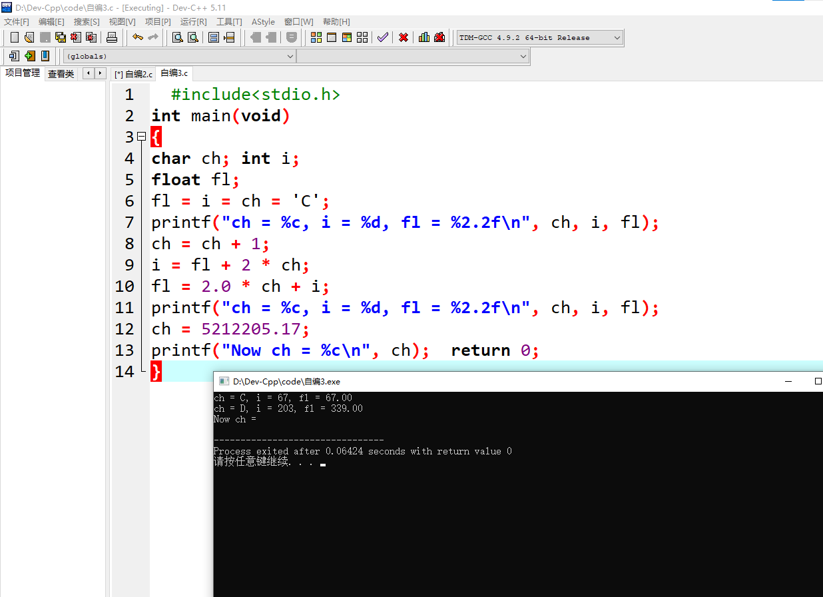823x597 pixels.
Task: Click the Goto line toolbar icon
Action: tap(229, 37)
